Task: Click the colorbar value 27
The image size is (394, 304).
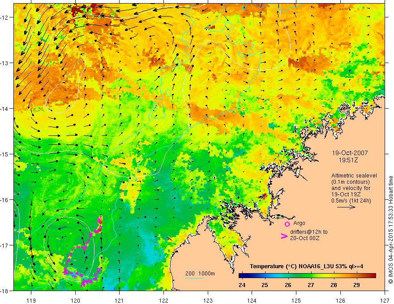Action: pyautogui.click(x=311, y=285)
